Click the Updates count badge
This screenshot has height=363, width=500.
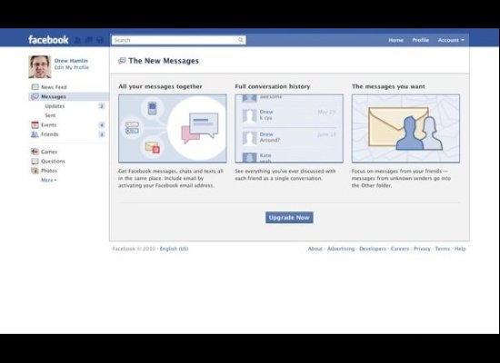click(x=102, y=106)
